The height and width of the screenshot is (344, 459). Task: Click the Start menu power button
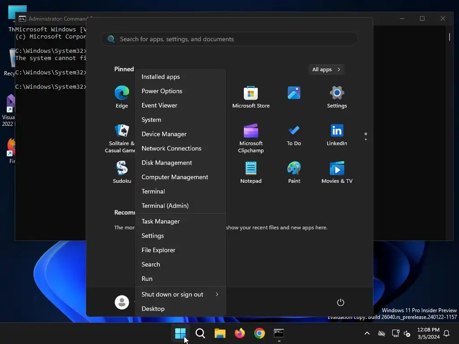click(341, 302)
